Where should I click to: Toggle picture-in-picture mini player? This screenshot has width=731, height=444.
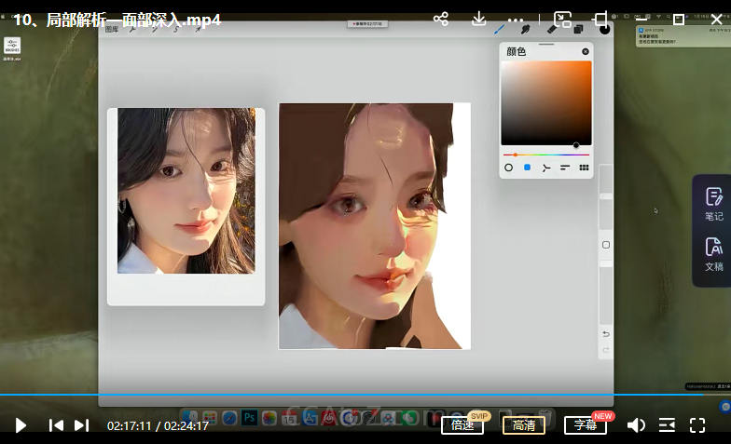pyautogui.click(x=562, y=20)
